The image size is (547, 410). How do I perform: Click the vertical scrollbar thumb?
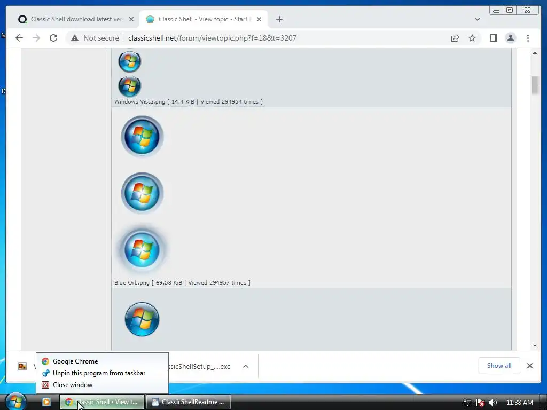[x=535, y=85]
